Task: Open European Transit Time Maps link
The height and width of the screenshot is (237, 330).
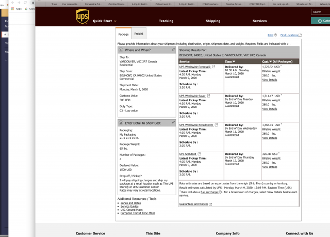Action: pos(138,213)
